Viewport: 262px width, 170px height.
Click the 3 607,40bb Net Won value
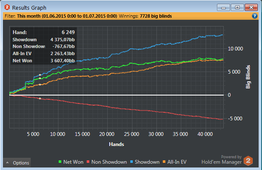[x=63, y=61]
